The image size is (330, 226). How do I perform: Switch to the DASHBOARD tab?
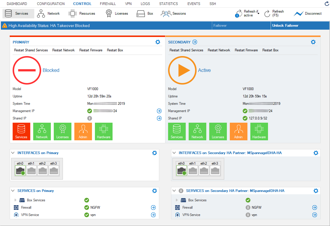pyautogui.click(x=17, y=4)
